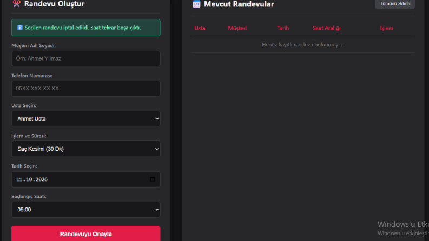Click the Müşteri column header
The image size is (429, 241).
tap(237, 28)
